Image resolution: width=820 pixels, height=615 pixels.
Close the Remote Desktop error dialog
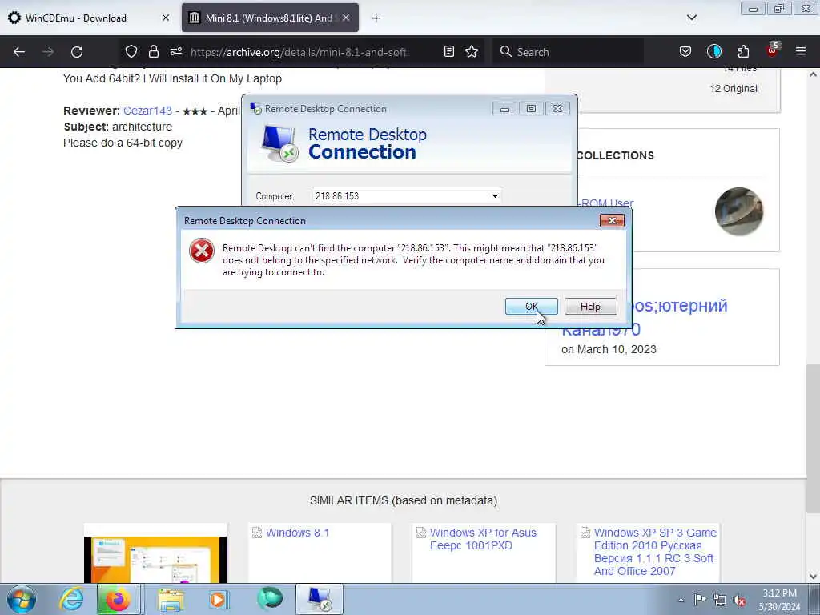[612, 221]
